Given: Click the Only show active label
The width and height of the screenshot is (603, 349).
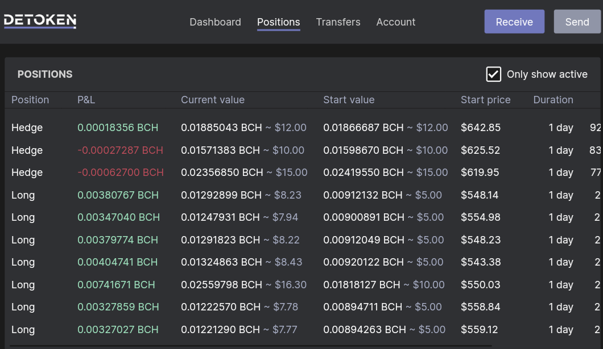Looking at the screenshot, I should (547, 74).
